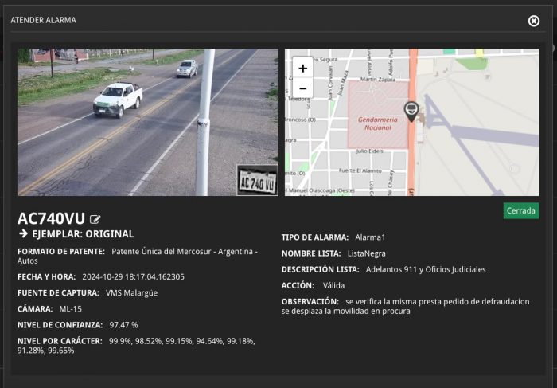Select the Patente Única del Mercosur format text
The height and width of the screenshot is (388, 557).
[x=138, y=256]
